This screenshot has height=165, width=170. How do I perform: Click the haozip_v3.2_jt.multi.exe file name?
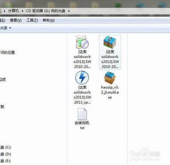[x=110, y=92]
